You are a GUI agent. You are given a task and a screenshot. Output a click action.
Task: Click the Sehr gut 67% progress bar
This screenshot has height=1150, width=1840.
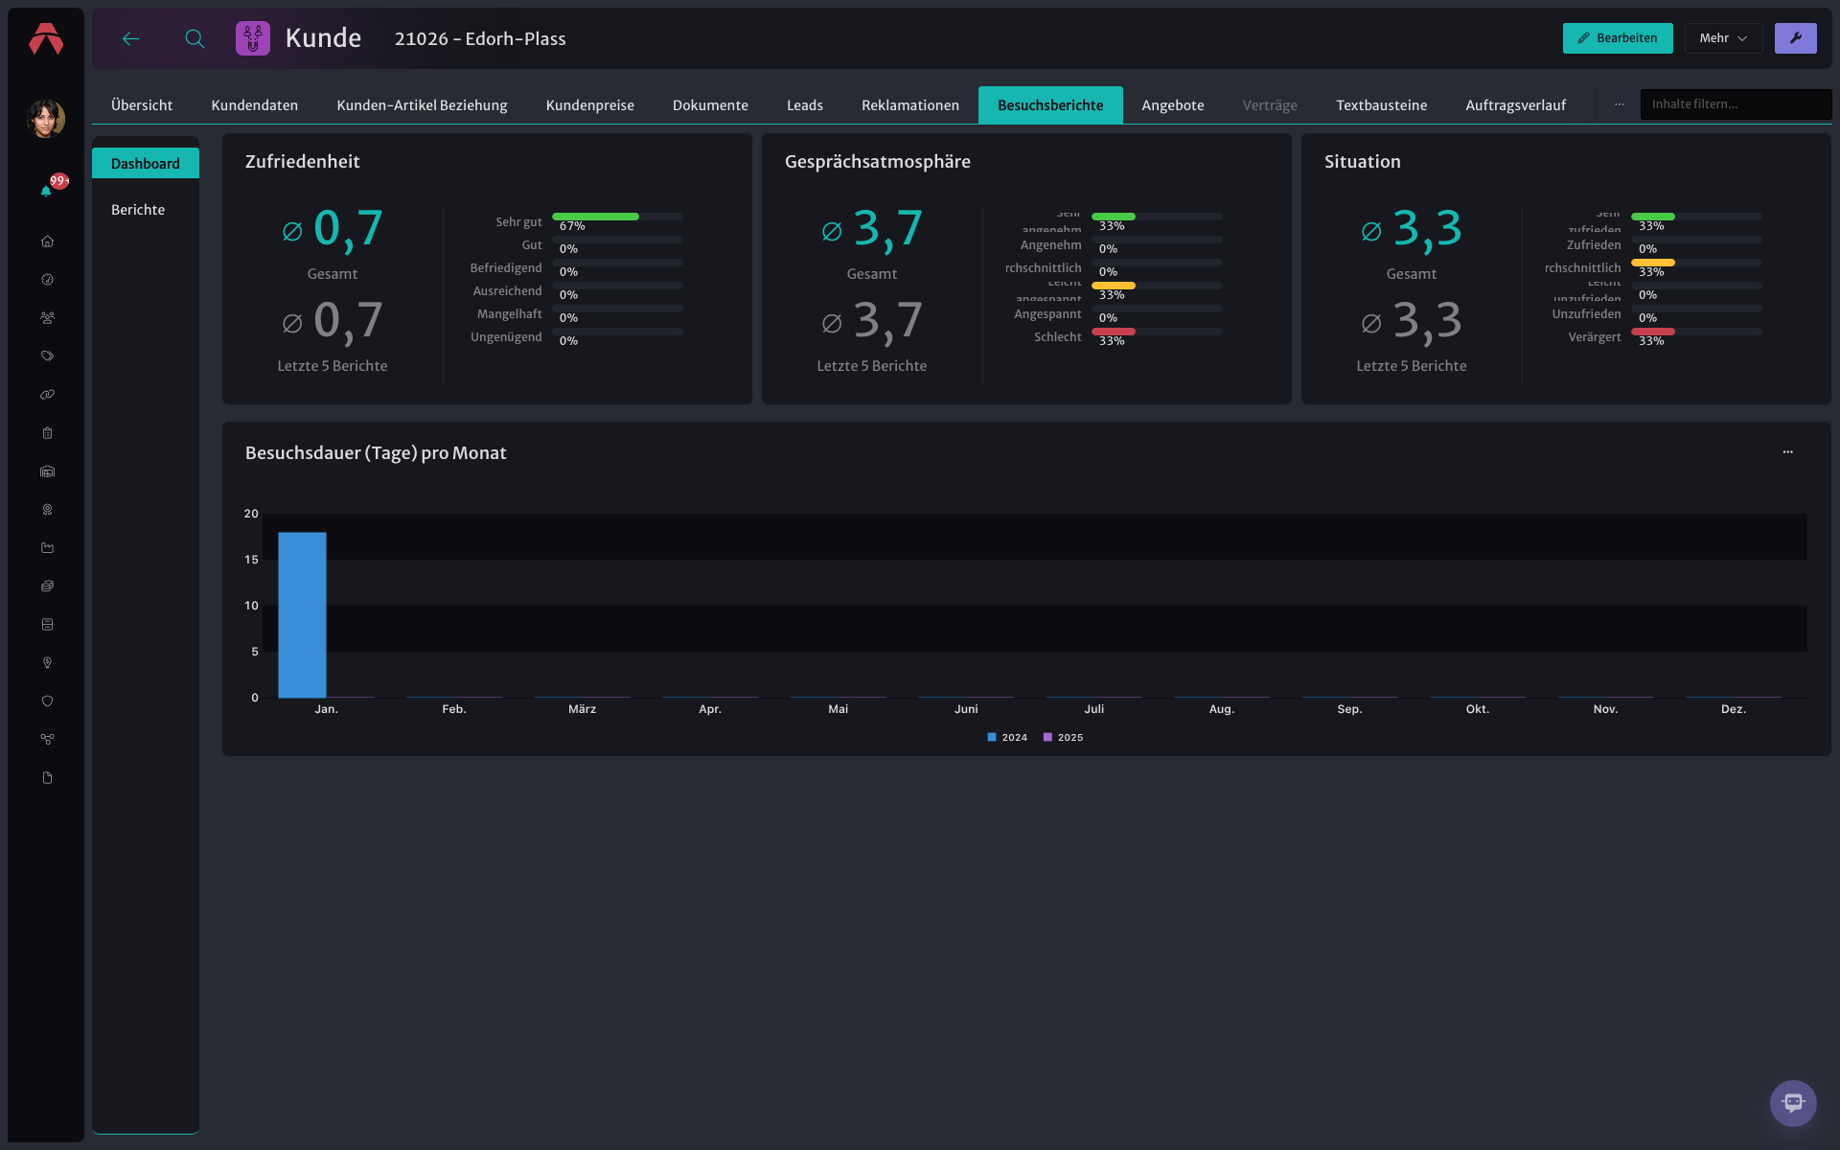coord(617,217)
